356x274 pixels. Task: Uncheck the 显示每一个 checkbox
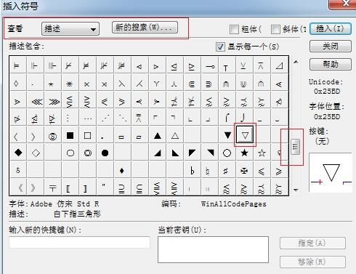220,47
